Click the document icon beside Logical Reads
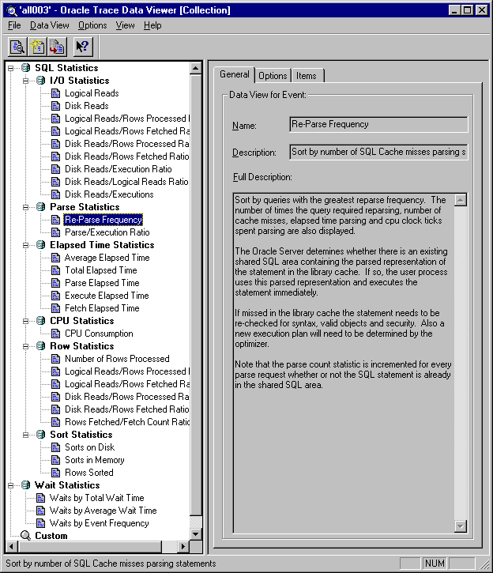The height and width of the screenshot is (573, 493). (56, 93)
